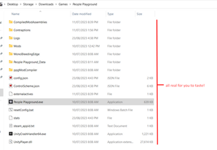Click the Mods folder icon
Image resolution: width=217 pixels, height=150 pixels.
pyautogui.click(x=11, y=46)
